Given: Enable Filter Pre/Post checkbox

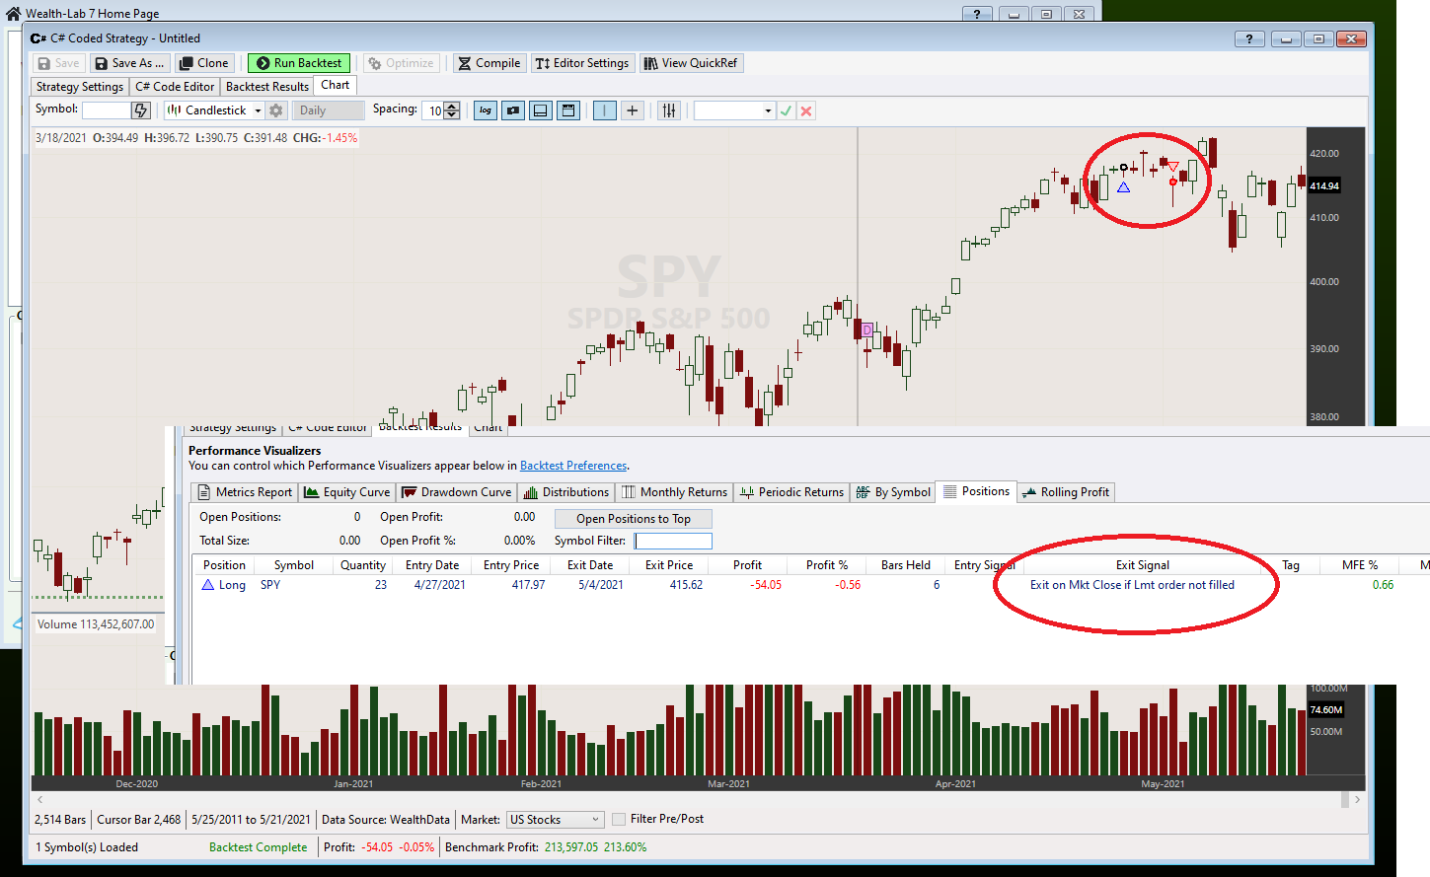Looking at the screenshot, I should tap(619, 819).
